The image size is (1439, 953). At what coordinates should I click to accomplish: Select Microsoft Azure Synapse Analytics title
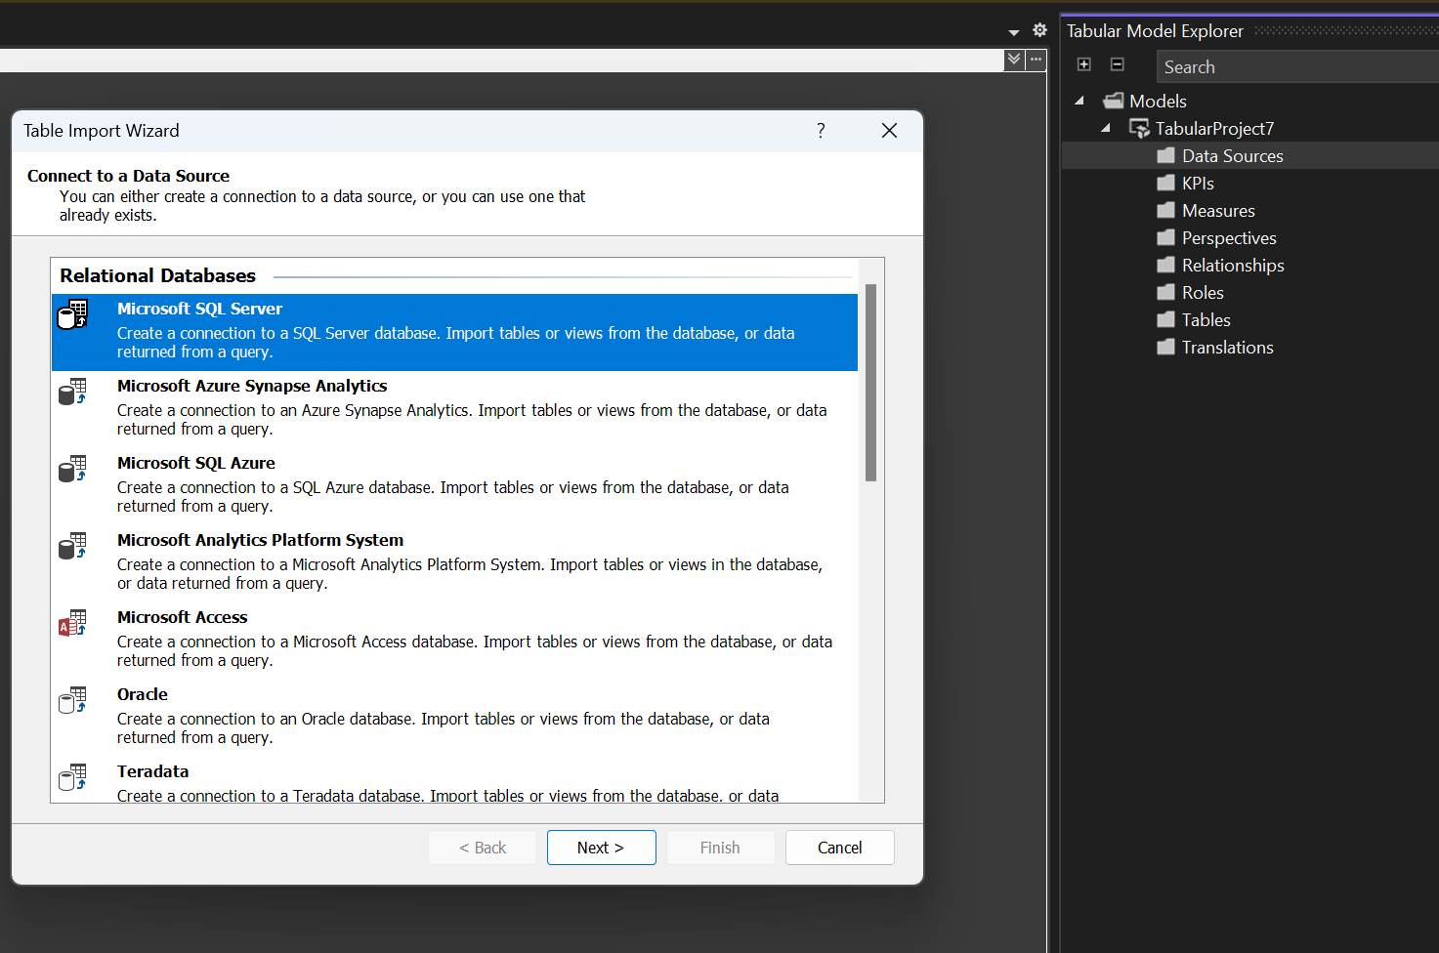[x=252, y=386]
